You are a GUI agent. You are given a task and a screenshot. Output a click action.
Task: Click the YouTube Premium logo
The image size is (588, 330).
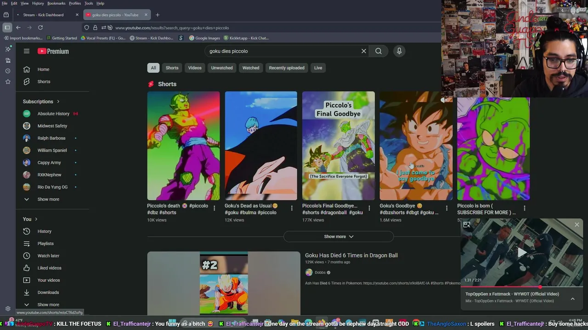[x=53, y=51]
